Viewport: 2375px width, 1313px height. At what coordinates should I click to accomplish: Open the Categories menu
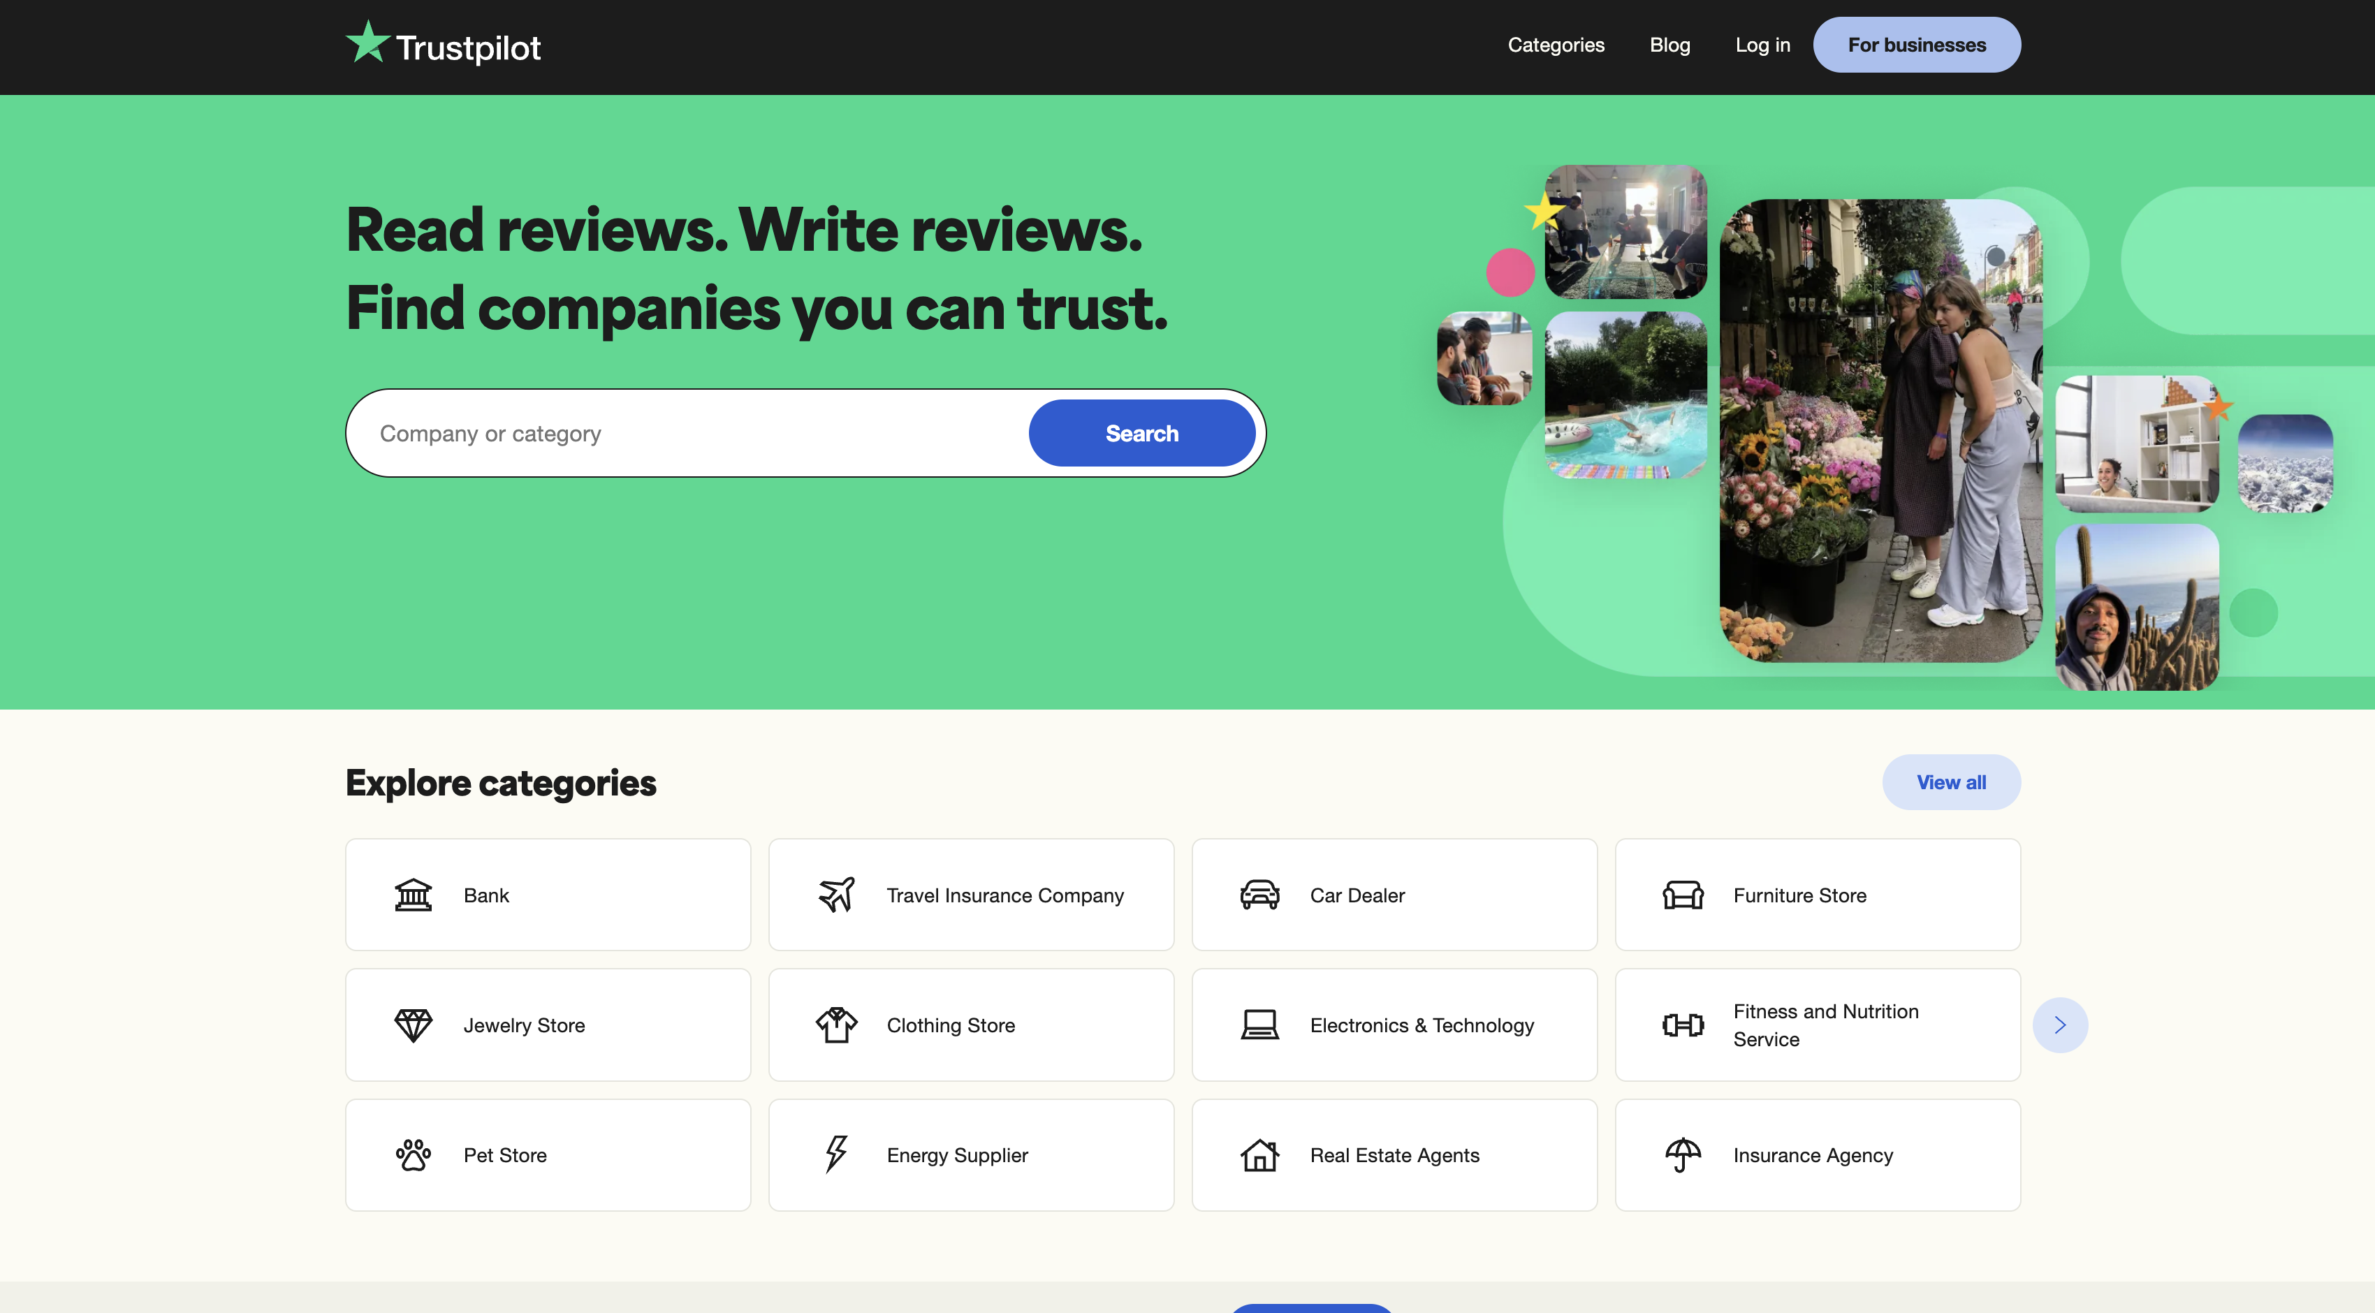[x=1556, y=44]
